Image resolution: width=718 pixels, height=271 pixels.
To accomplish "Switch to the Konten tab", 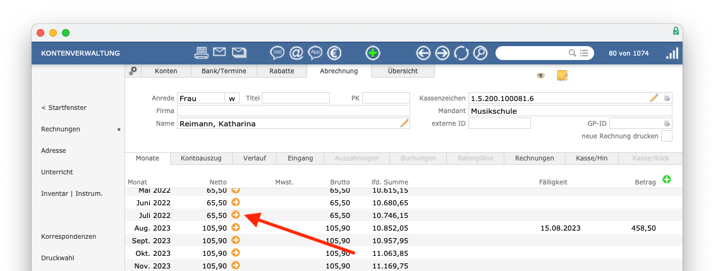I will 166,71.
